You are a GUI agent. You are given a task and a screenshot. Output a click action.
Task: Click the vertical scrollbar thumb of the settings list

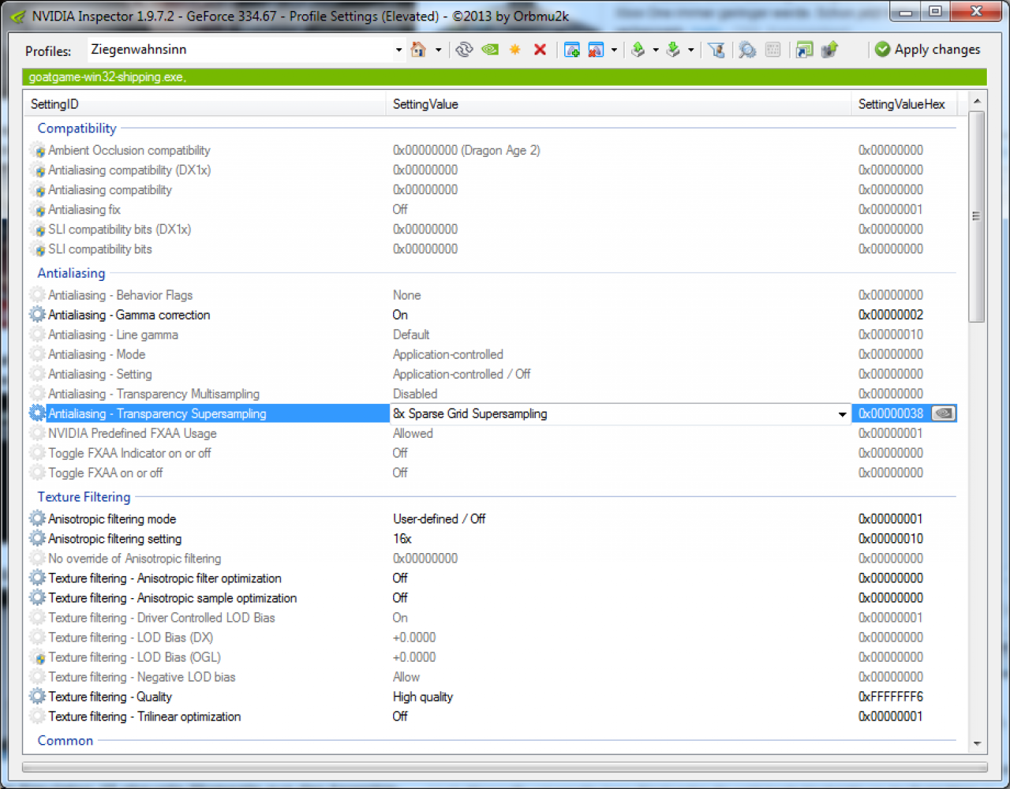(977, 216)
